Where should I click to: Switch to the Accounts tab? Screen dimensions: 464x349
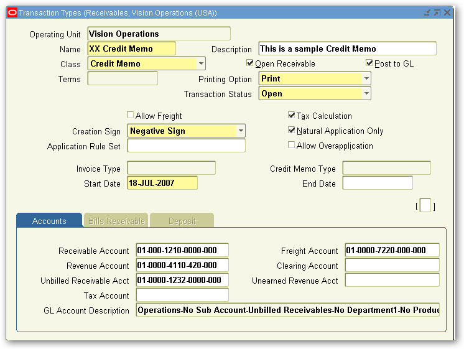click(49, 220)
